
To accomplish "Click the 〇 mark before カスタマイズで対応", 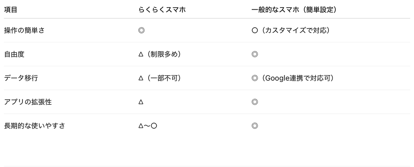I will (255, 30).
